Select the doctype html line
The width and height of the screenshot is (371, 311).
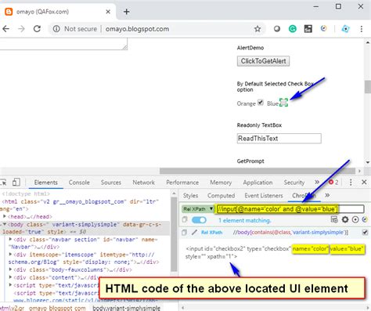click(26, 193)
